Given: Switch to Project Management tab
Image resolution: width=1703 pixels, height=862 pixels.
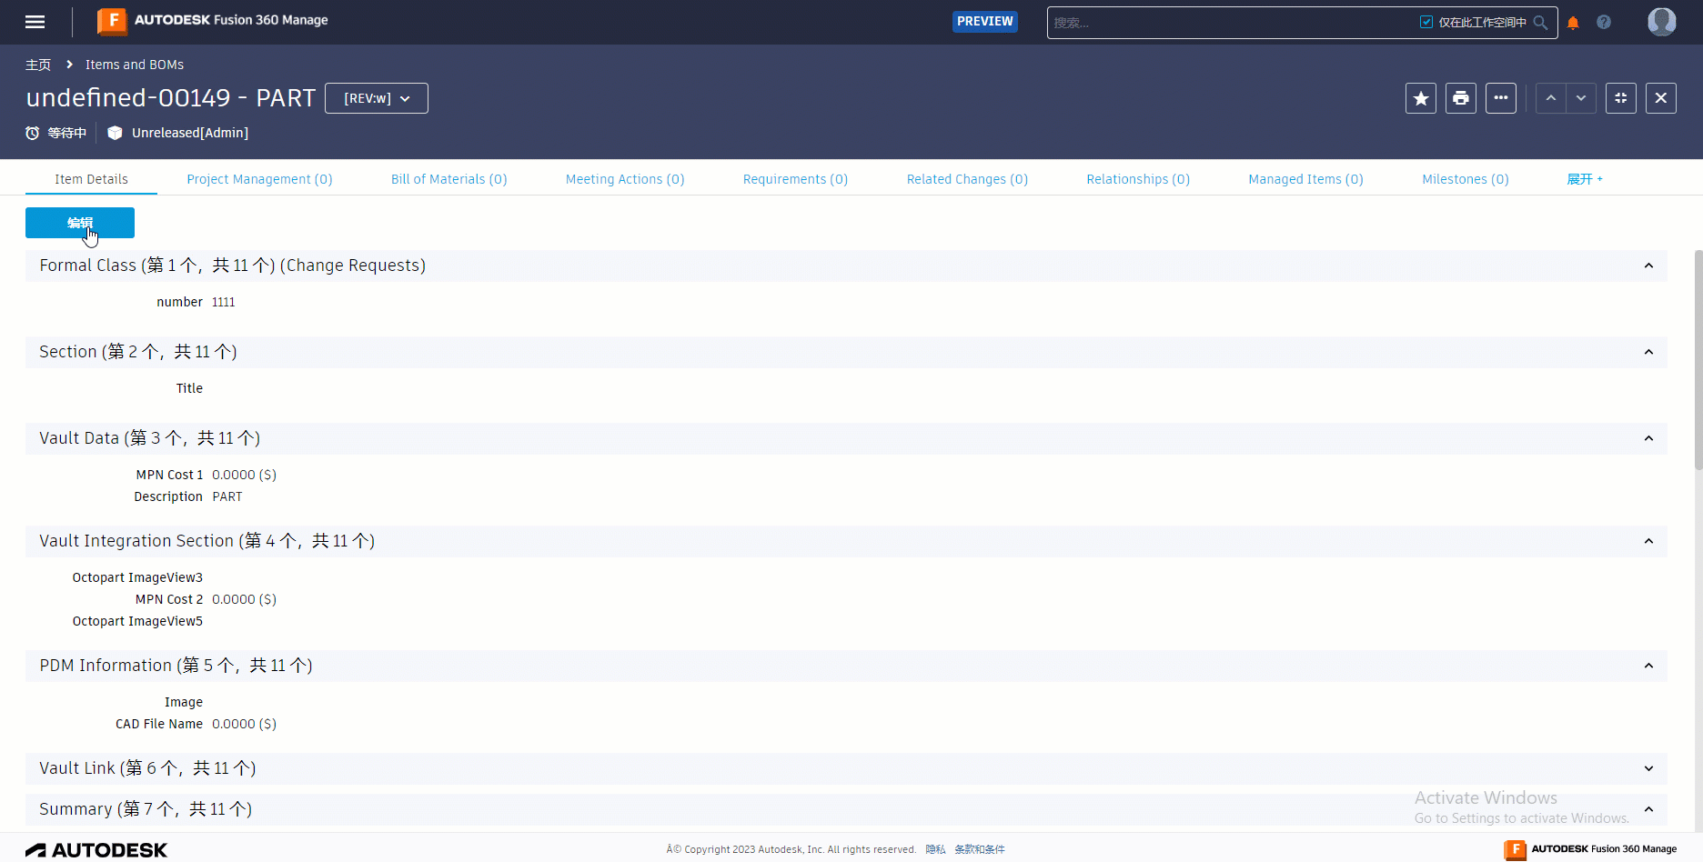Looking at the screenshot, I should [x=259, y=179].
